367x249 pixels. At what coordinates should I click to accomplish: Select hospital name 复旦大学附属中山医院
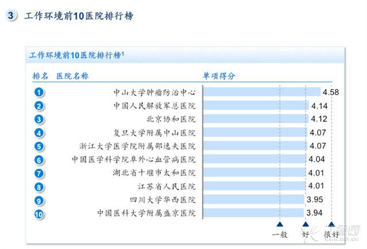[x=154, y=133]
